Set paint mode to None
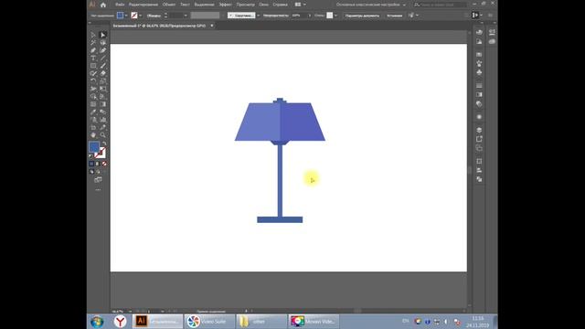 (x=104, y=164)
